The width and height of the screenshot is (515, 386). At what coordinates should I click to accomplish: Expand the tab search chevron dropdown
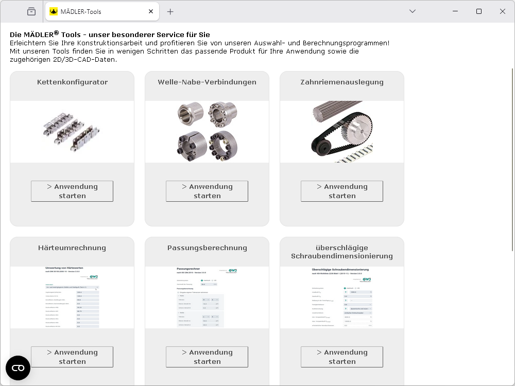click(413, 11)
